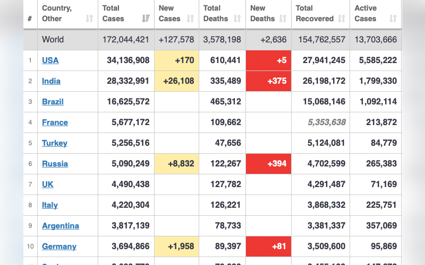Click India's red +375 new deaths cell
This screenshot has height=265, width=425.
tap(268, 81)
